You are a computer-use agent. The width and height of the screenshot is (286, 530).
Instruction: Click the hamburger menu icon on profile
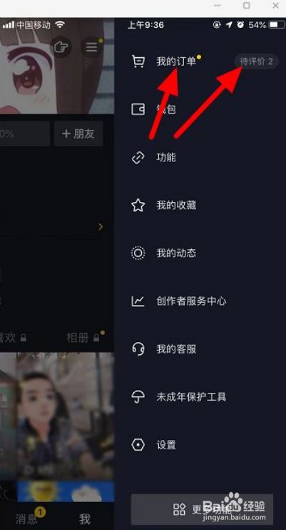point(91,47)
